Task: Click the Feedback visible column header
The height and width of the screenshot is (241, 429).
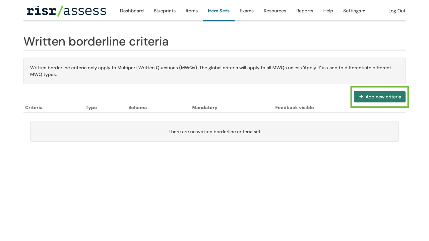Action: pos(295,107)
